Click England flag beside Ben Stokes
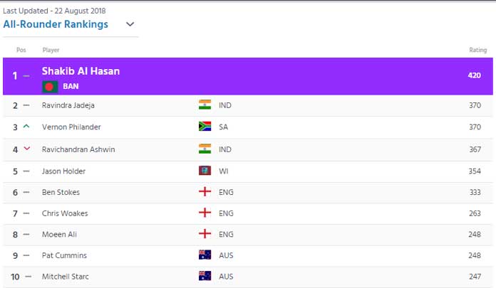The height and width of the screenshot is (288, 496). 205,191
